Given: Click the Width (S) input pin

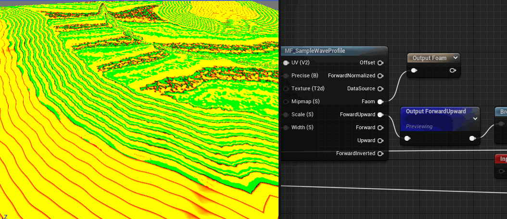Looking at the screenshot, I should pos(286,127).
